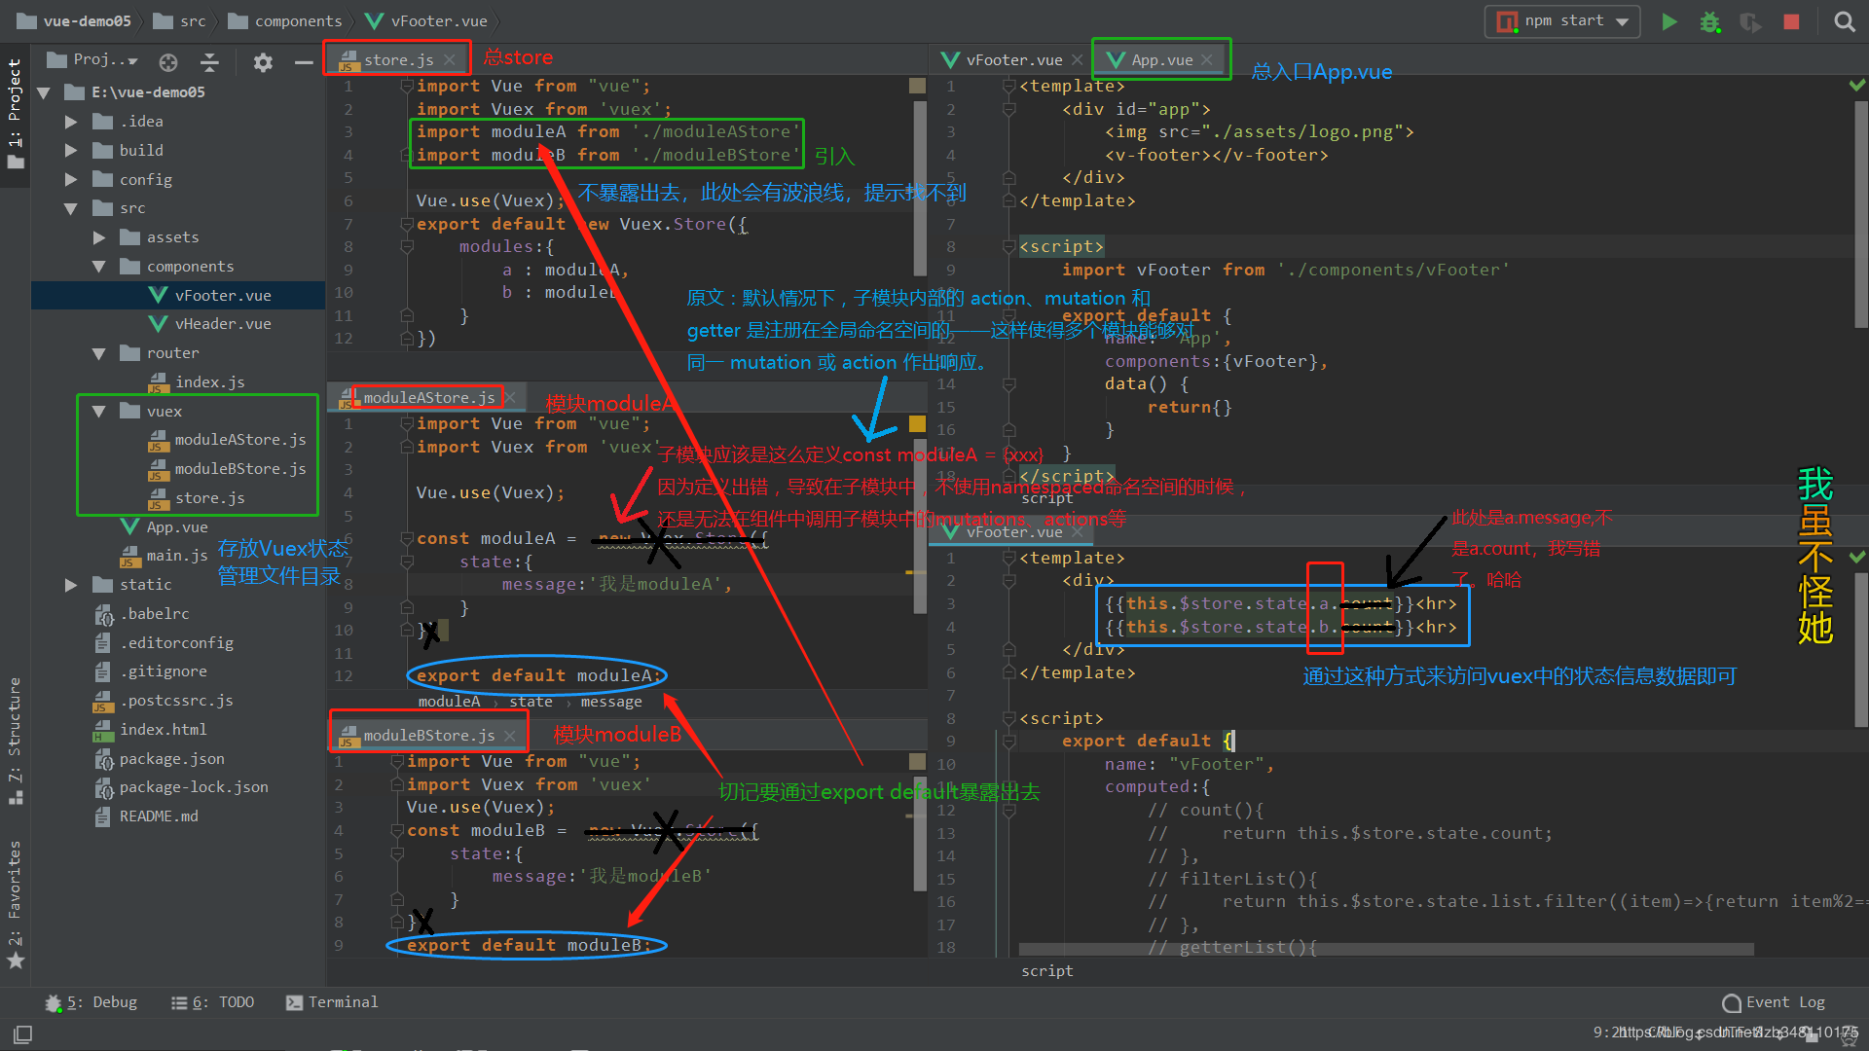The height and width of the screenshot is (1051, 1869).
Task: Click the components breadcrumb
Action: [298, 21]
